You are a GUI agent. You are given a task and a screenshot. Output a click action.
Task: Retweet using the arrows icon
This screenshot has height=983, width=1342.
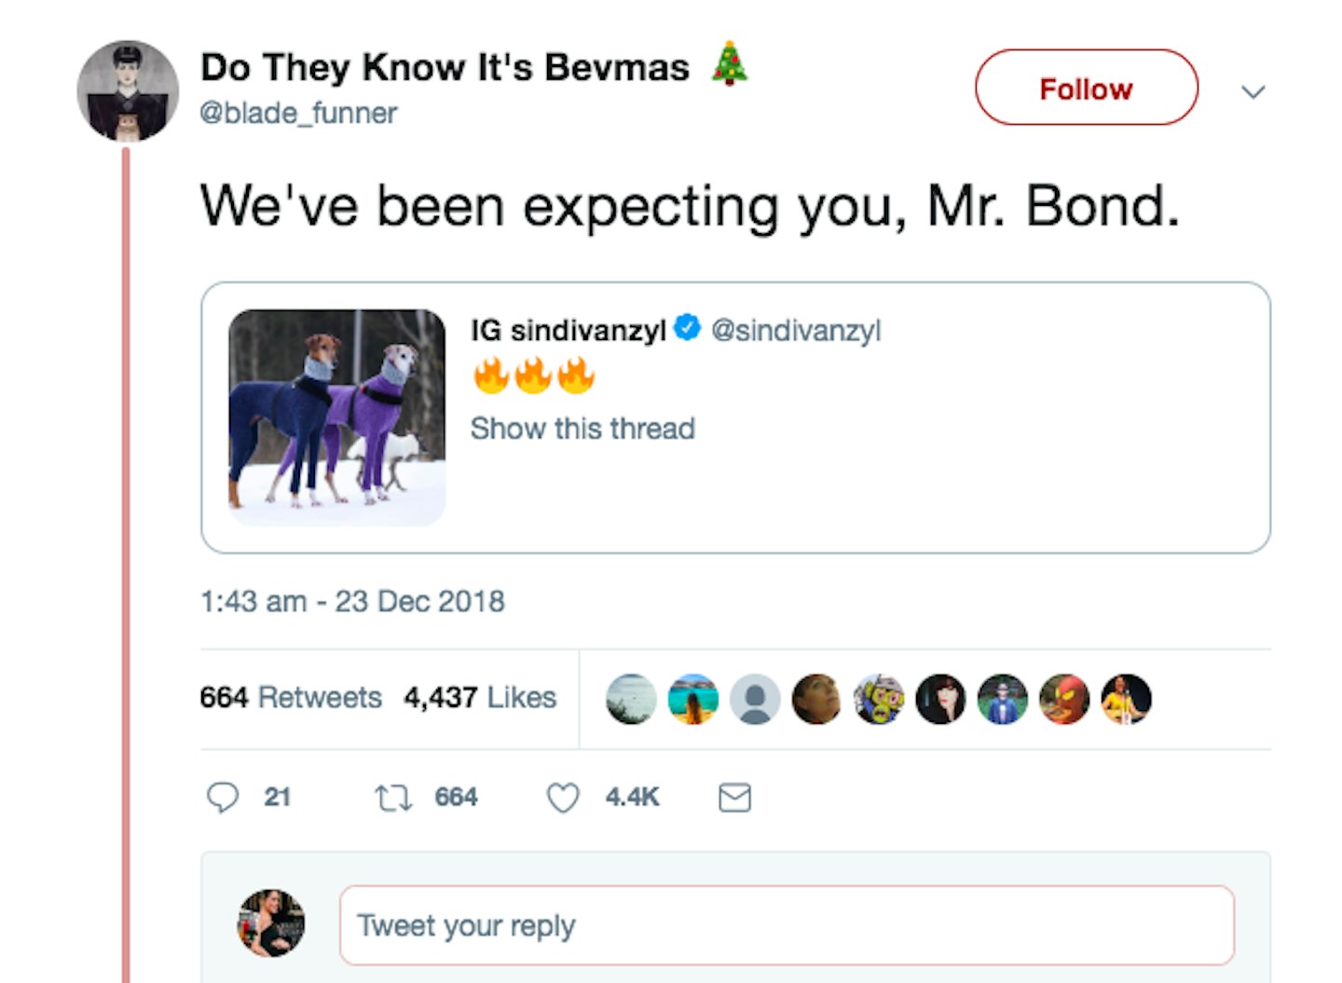click(393, 798)
